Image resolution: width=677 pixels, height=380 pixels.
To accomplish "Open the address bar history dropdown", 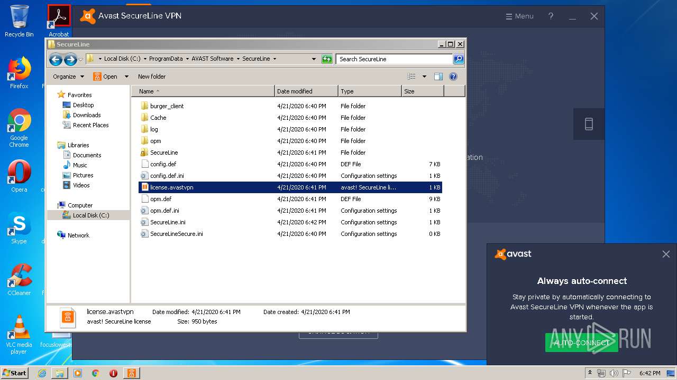I will click(314, 59).
